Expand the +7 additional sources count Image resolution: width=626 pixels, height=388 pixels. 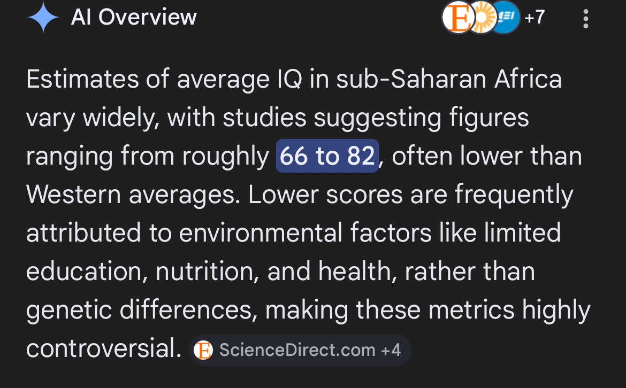[x=535, y=17]
